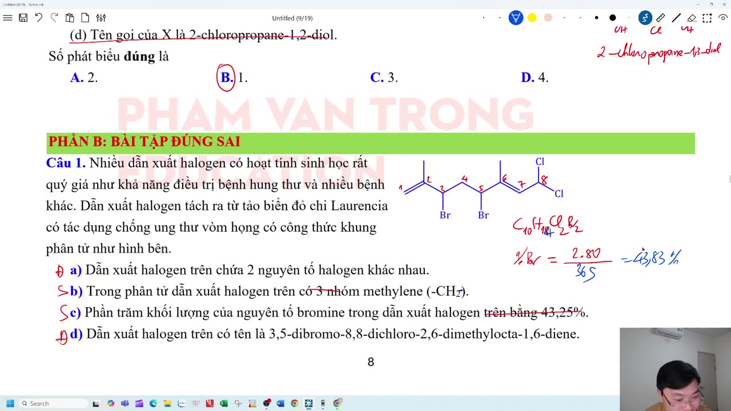
Task: Click answer option A. 2.
Action: (84, 78)
